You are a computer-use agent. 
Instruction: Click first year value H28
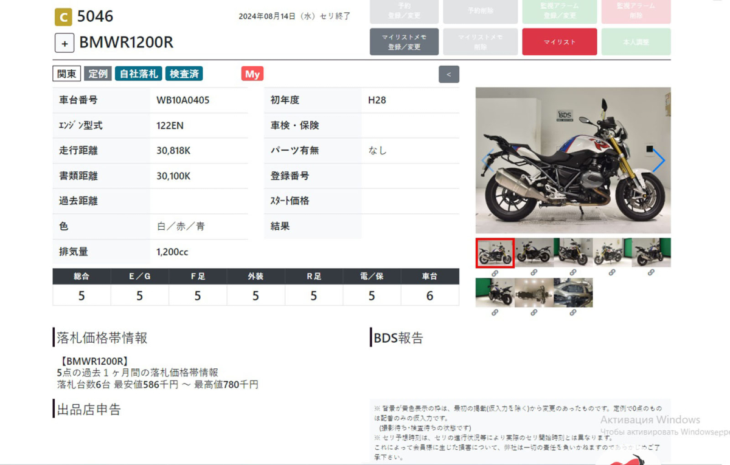(377, 100)
